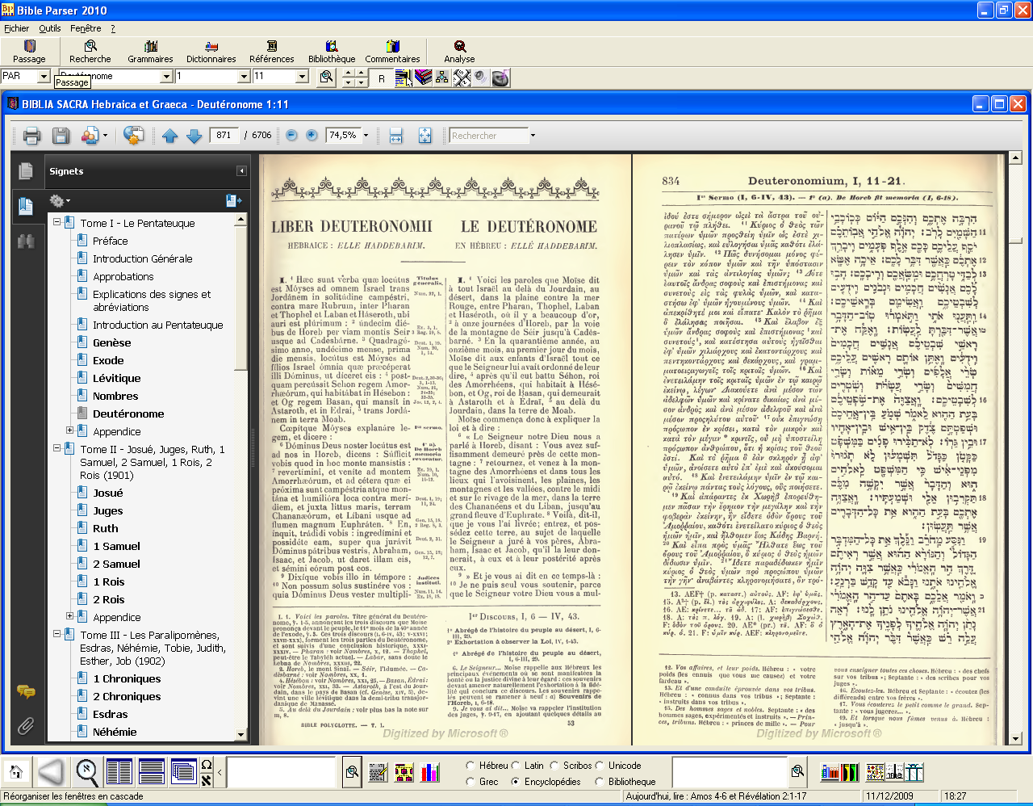The image size is (1033, 806).
Task: Open the Références tool
Action: click(x=272, y=52)
